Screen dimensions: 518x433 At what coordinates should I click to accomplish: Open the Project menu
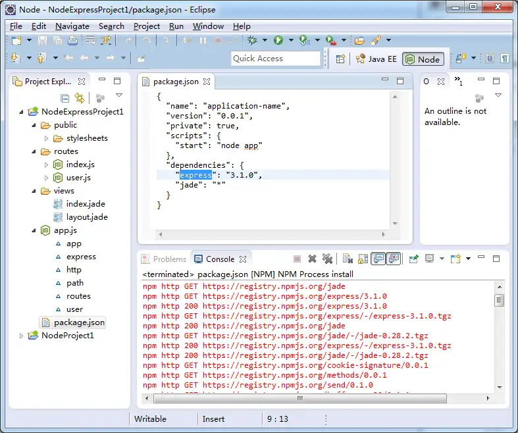(x=147, y=26)
